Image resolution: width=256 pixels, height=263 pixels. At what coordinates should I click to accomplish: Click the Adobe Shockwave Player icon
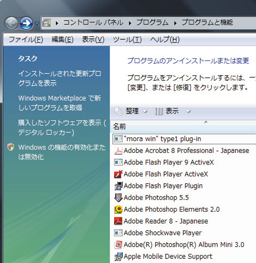[119, 233]
